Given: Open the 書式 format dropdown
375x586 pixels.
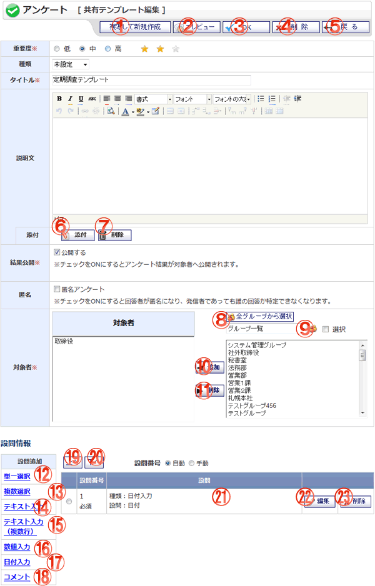Looking at the screenshot, I should [153, 99].
